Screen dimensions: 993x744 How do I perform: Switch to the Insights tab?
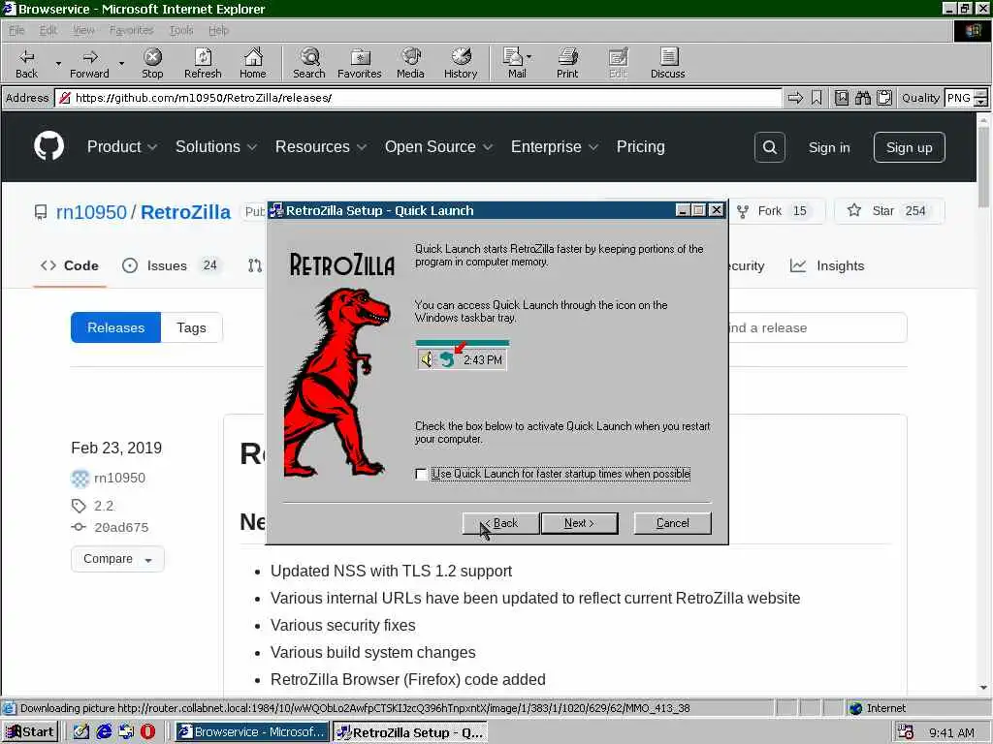[x=827, y=265]
